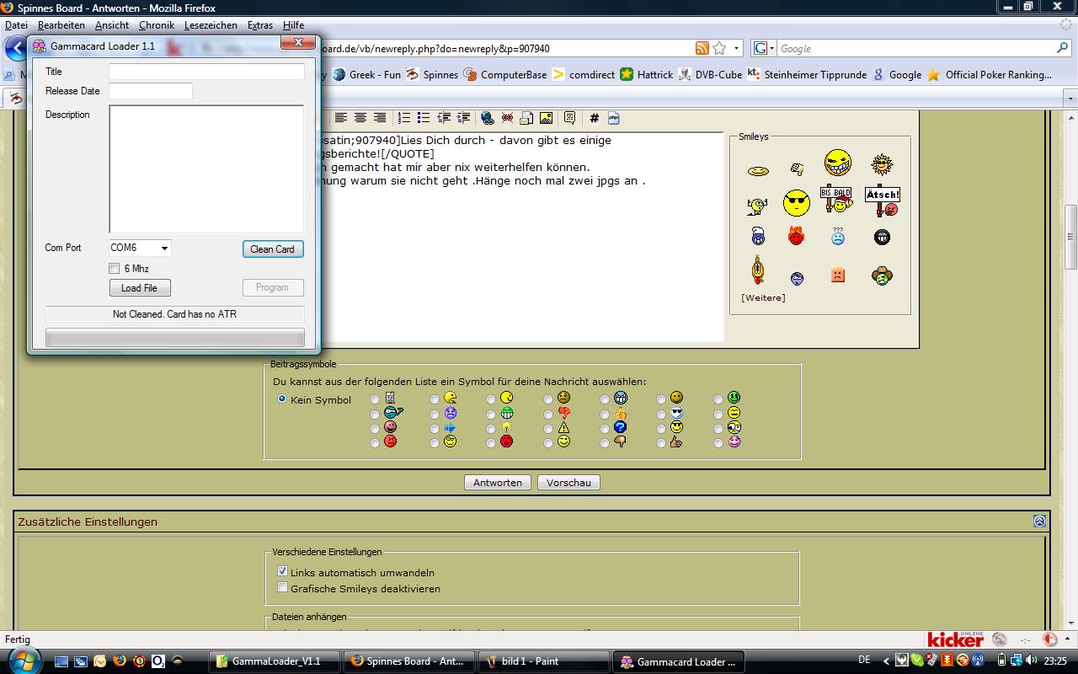Open the Lesezeichen menu
The width and height of the screenshot is (1078, 674).
click(211, 25)
